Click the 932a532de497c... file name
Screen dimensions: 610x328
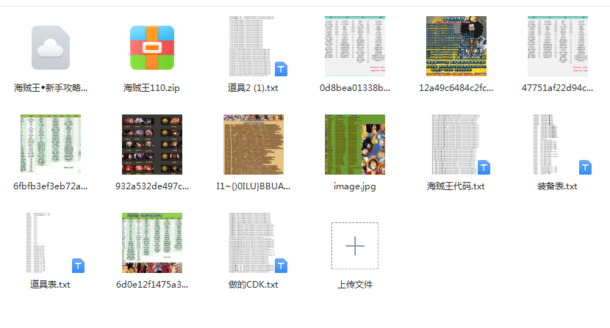[152, 186]
